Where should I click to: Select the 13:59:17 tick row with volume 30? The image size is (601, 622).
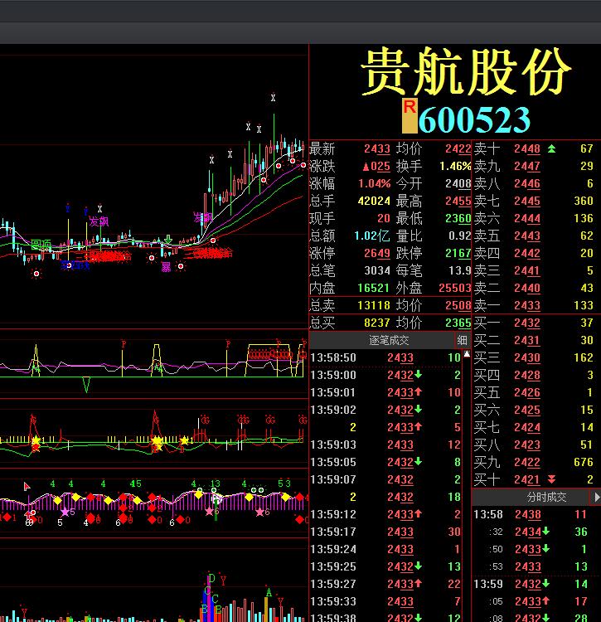(x=385, y=532)
